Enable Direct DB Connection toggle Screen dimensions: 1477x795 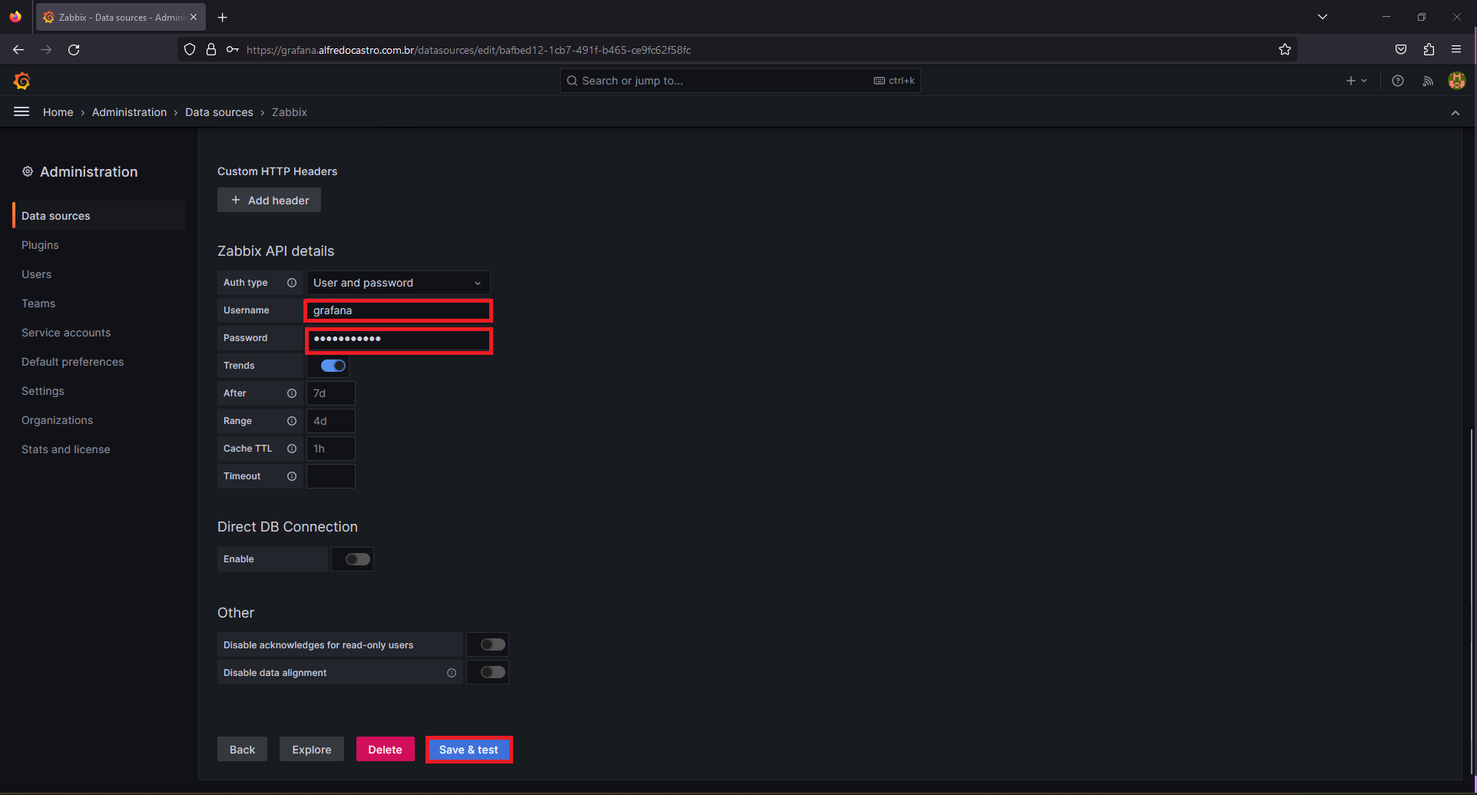357,559
